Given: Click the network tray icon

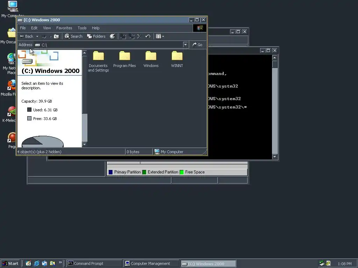Looking at the screenshot, I should [322, 263].
